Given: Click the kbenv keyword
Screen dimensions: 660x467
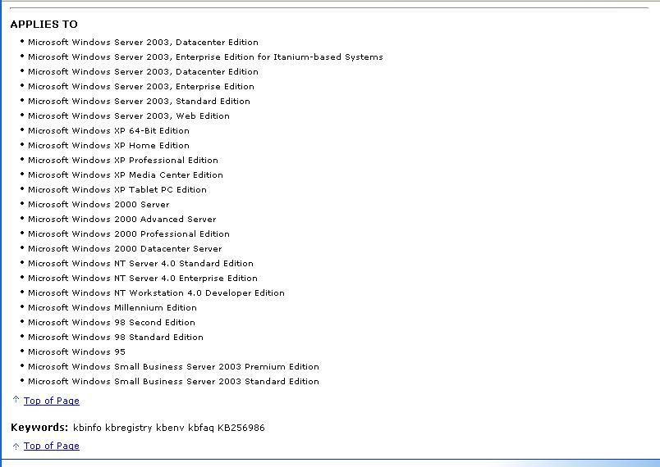Looking at the screenshot, I should click(170, 428).
